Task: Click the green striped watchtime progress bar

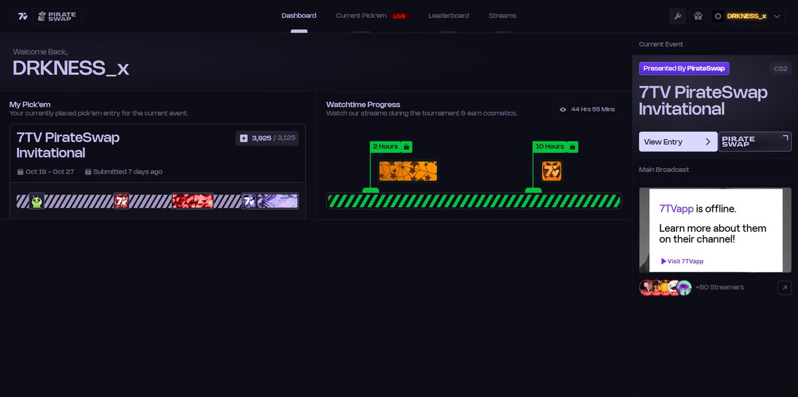Action: (x=473, y=200)
